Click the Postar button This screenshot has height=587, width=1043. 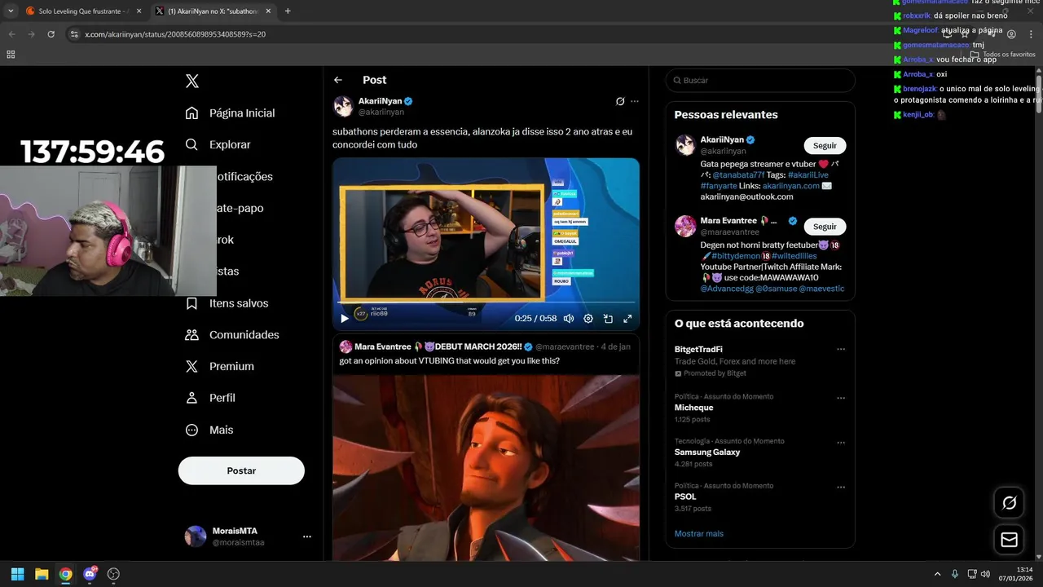(x=241, y=470)
